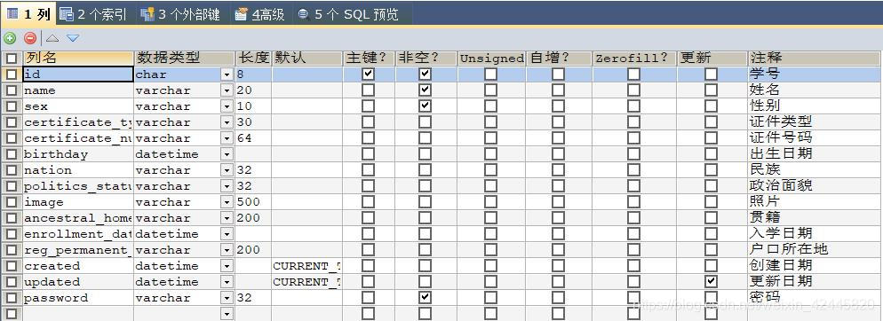The image size is (883, 321).
Task: Select row checkbox for birthday column
Action: tap(12, 154)
